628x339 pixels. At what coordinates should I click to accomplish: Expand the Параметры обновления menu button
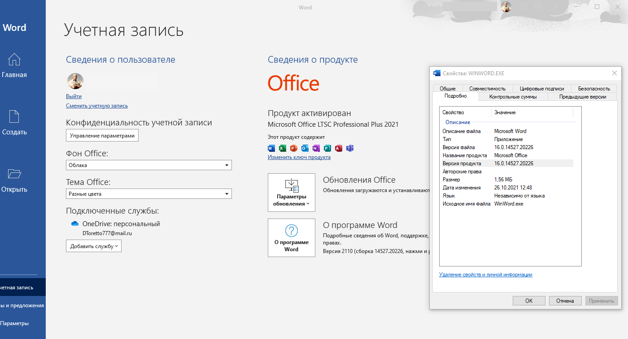[292, 193]
